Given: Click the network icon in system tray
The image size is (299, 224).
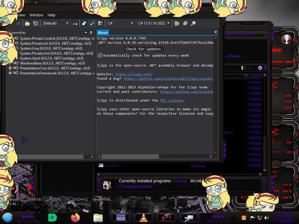Looking at the screenshot, I should coord(259,218).
